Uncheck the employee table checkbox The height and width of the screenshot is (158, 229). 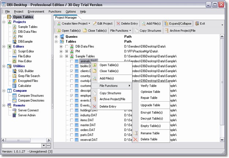(x=72, y=95)
